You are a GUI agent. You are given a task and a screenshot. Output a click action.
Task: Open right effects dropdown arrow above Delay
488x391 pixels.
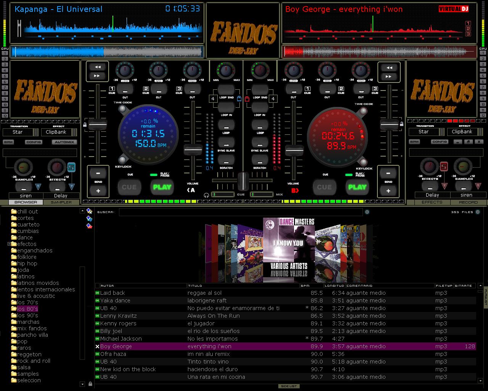tap(444, 186)
